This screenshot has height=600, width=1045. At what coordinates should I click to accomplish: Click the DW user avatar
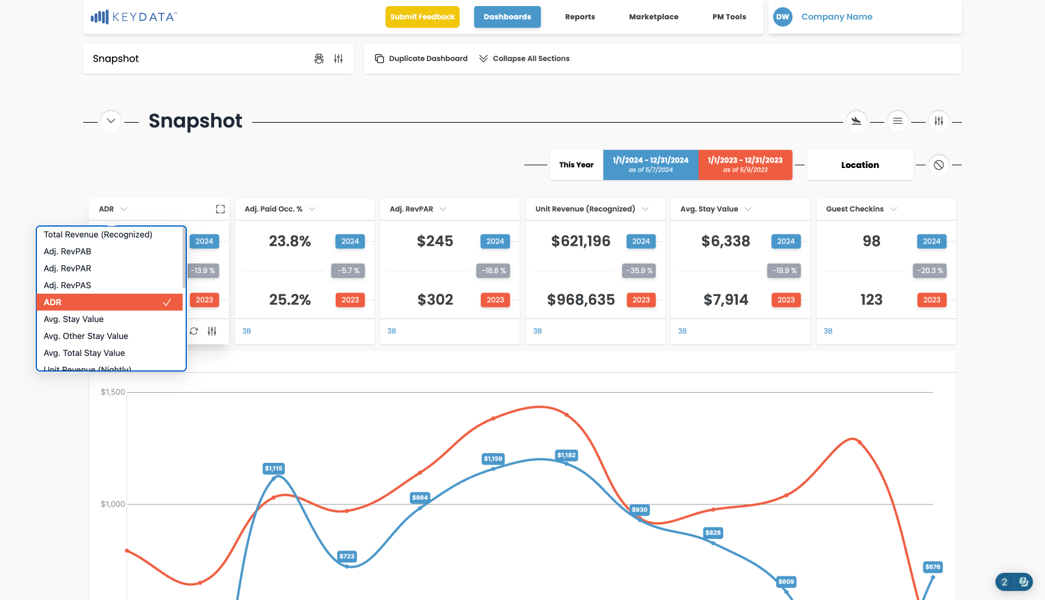(x=783, y=17)
